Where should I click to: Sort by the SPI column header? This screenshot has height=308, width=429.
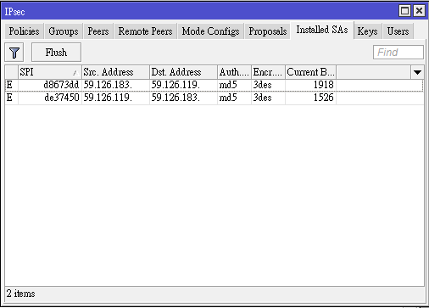click(x=50, y=72)
